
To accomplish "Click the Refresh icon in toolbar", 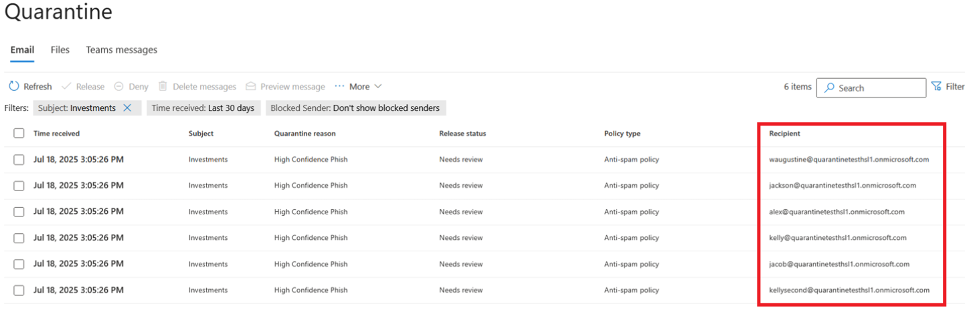I will (14, 87).
